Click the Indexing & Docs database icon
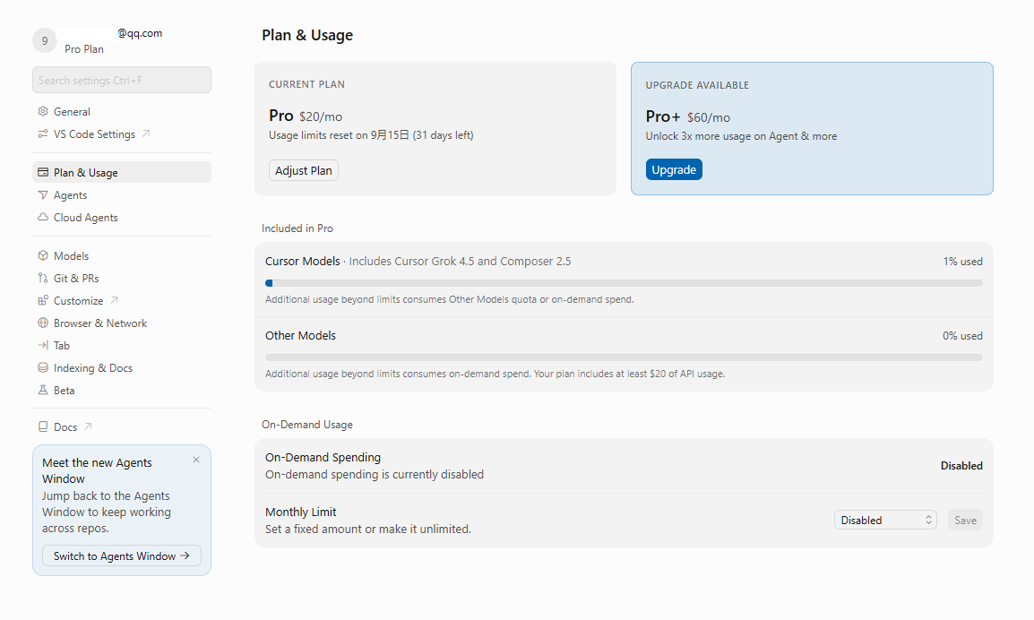The width and height of the screenshot is (1034, 620). pyautogui.click(x=43, y=367)
